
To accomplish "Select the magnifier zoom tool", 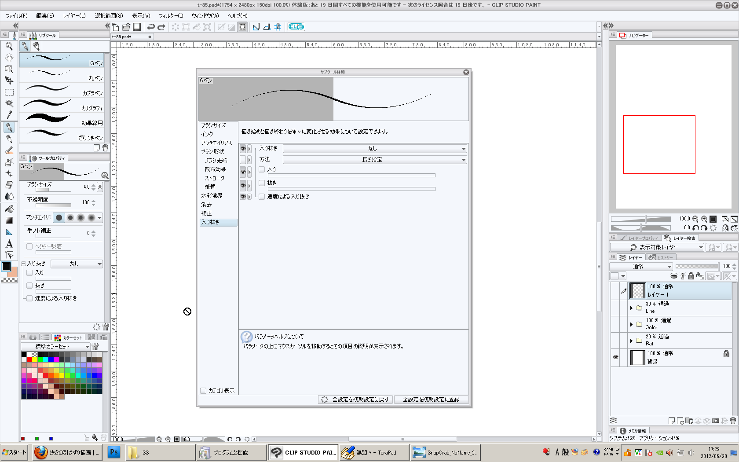I will click(x=9, y=46).
